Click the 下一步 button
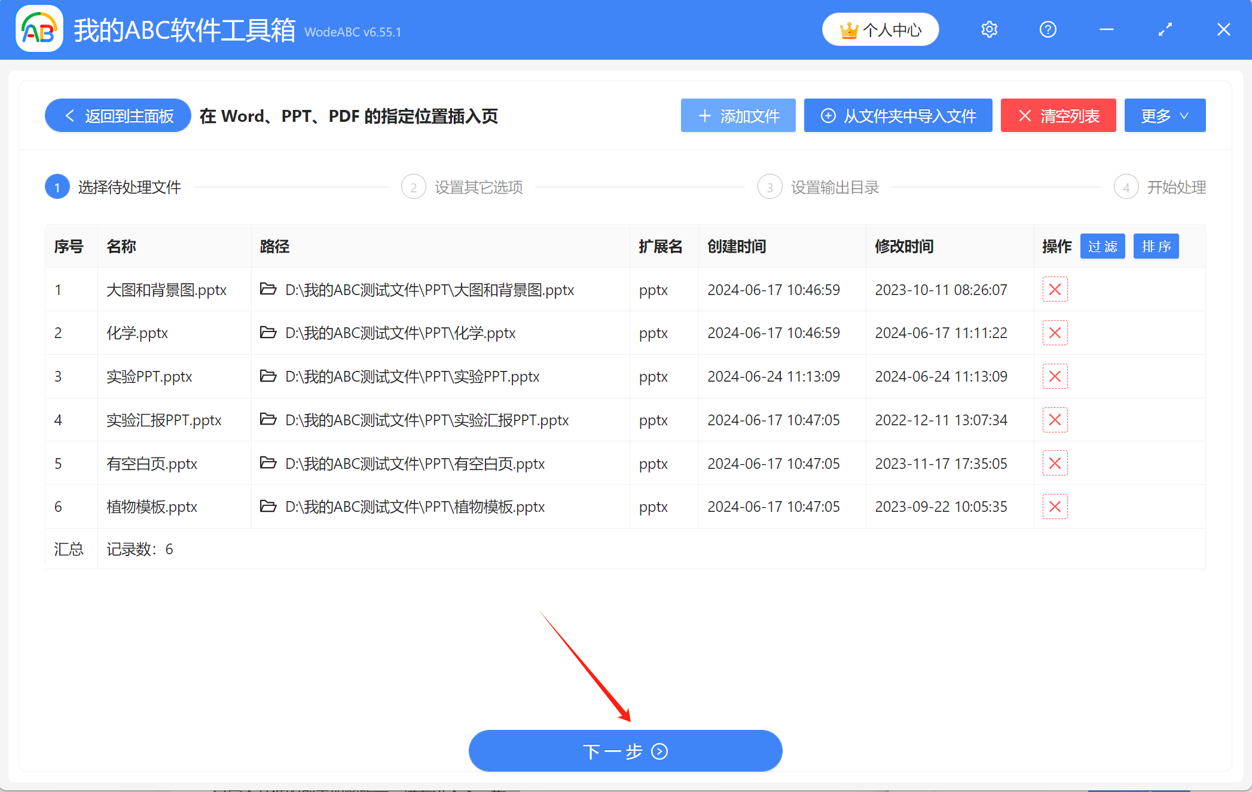1252x792 pixels. coord(625,751)
